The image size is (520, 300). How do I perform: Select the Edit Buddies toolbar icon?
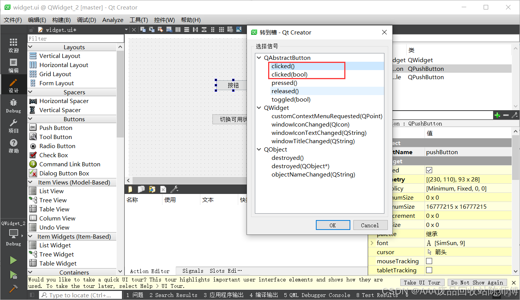click(160, 30)
